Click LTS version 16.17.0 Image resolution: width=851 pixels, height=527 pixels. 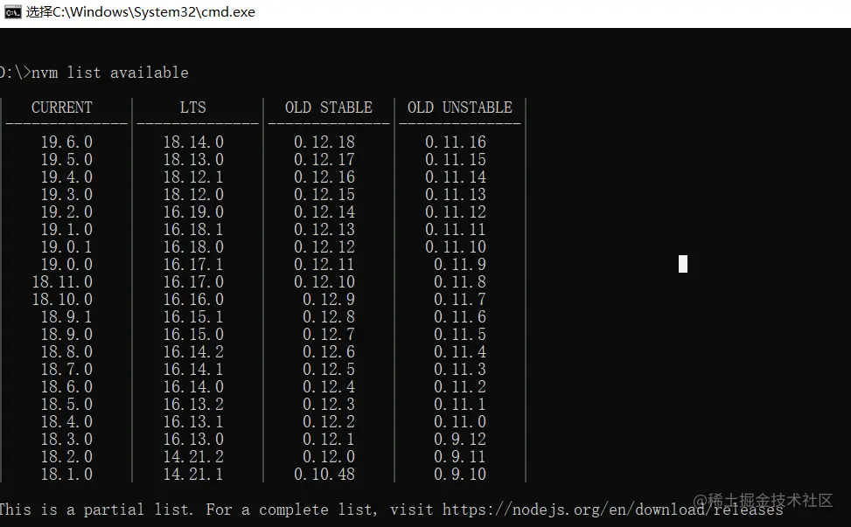click(x=193, y=282)
